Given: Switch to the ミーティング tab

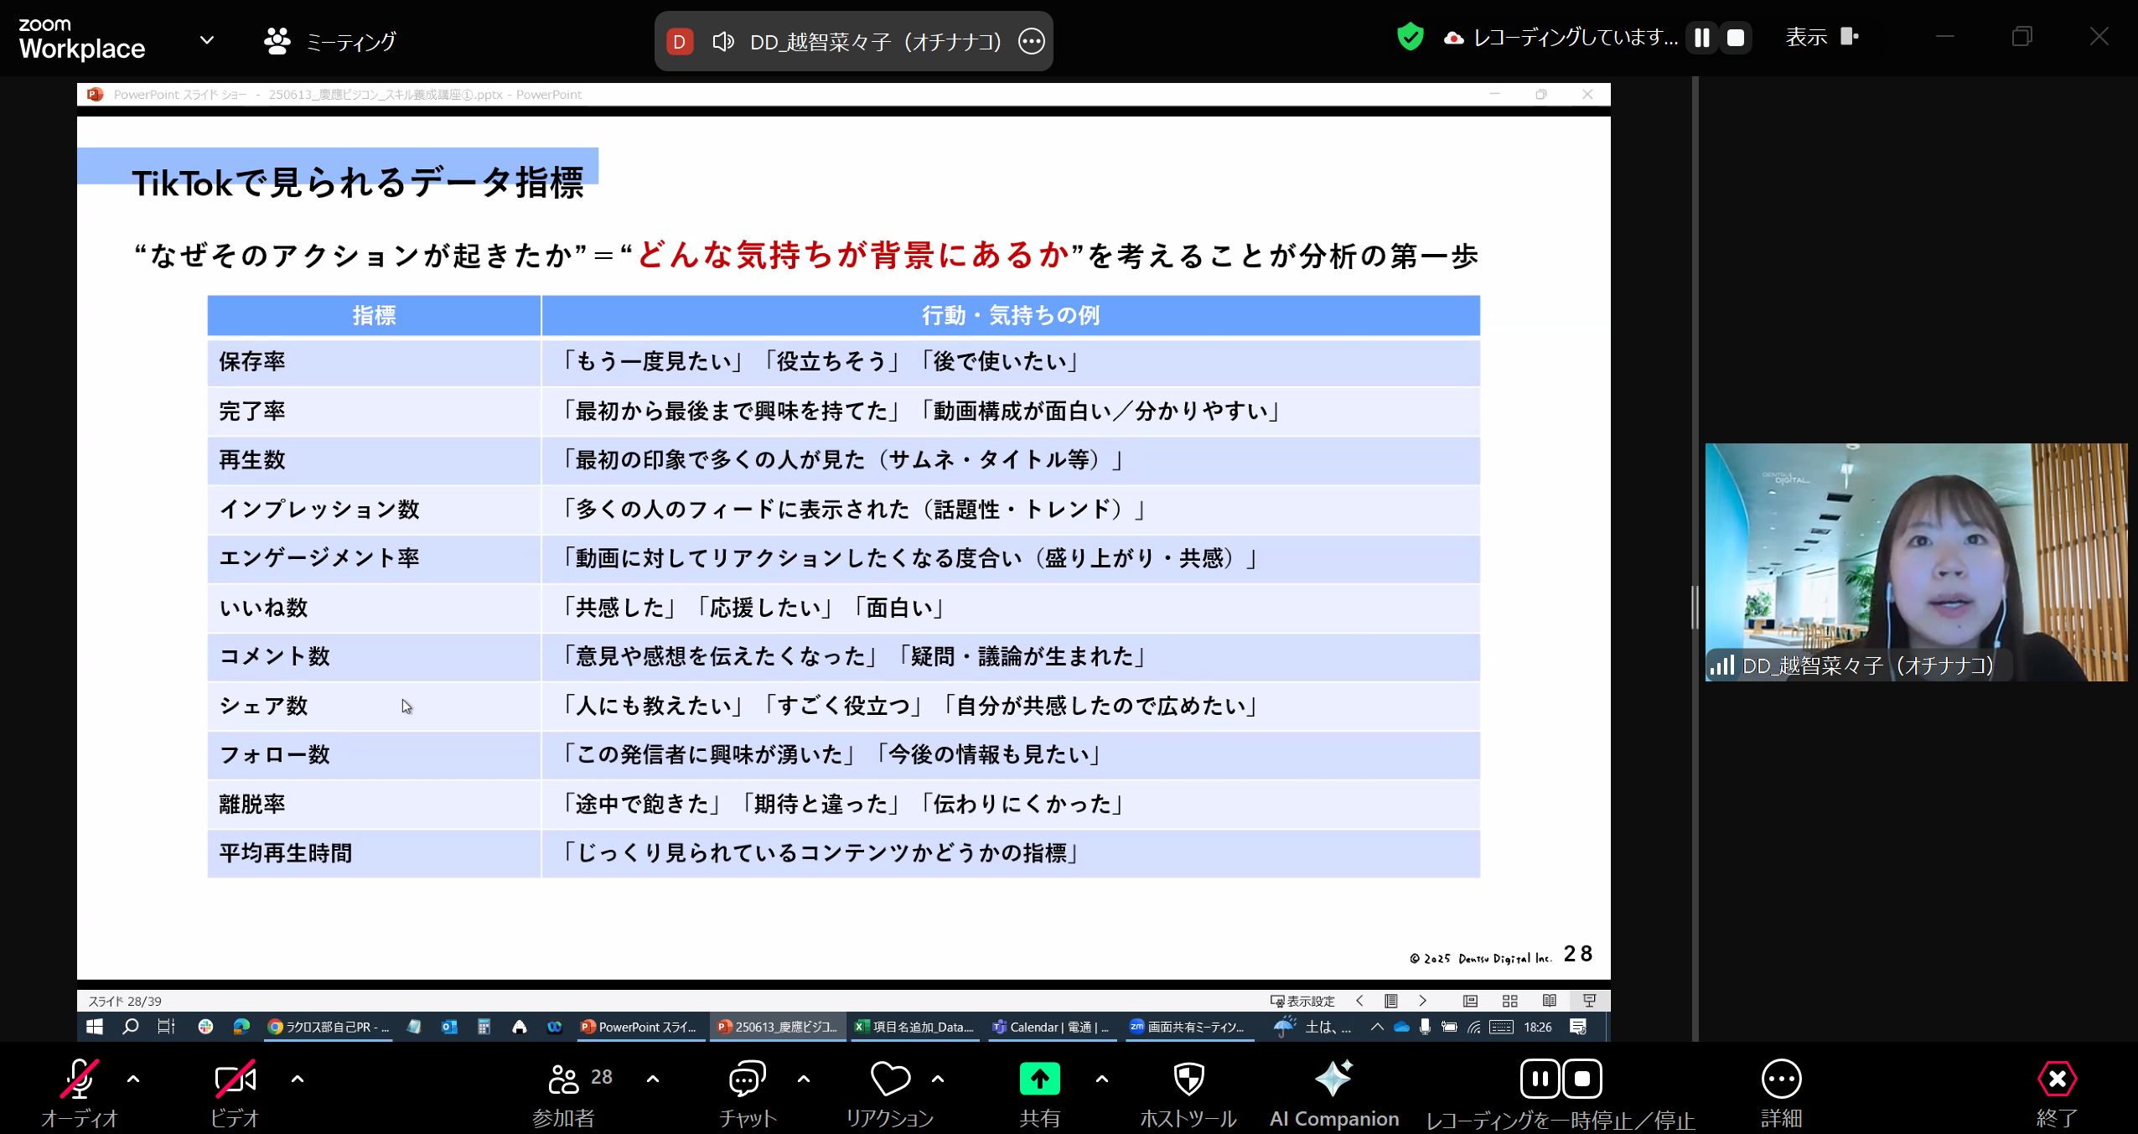Looking at the screenshot, I should coord(329,41).
